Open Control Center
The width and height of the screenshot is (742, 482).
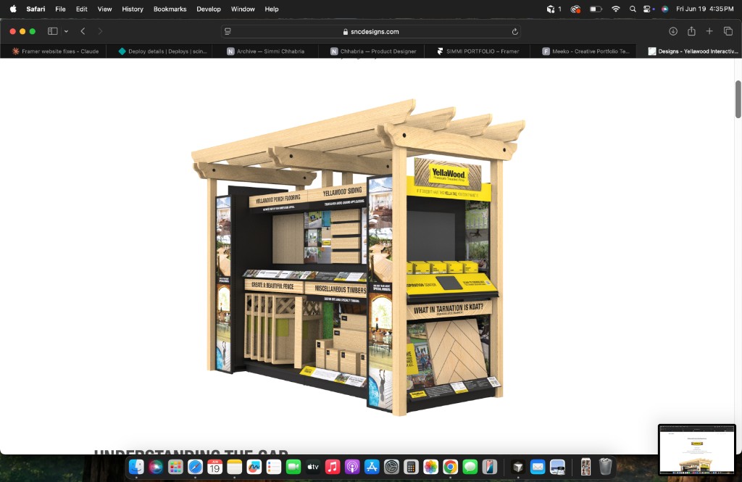[x=649, y=9]
